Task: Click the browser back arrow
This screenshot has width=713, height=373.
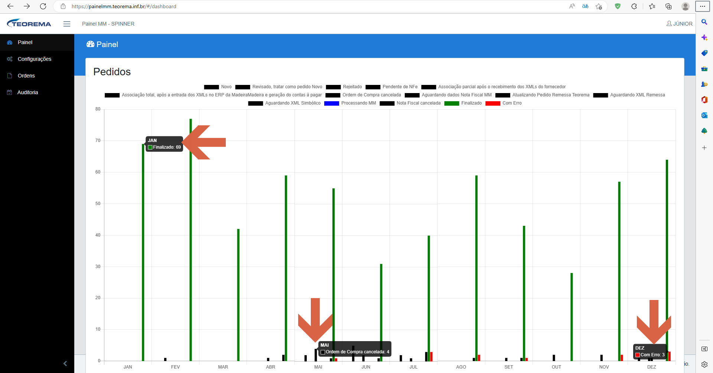Action: [10, 6]
